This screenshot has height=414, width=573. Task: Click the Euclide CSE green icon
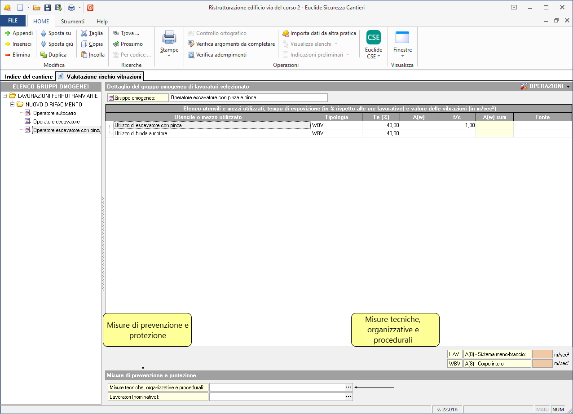tap(373, 37)
